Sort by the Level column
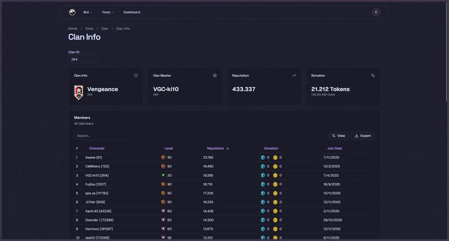449x241 pixels. (169, 149)
